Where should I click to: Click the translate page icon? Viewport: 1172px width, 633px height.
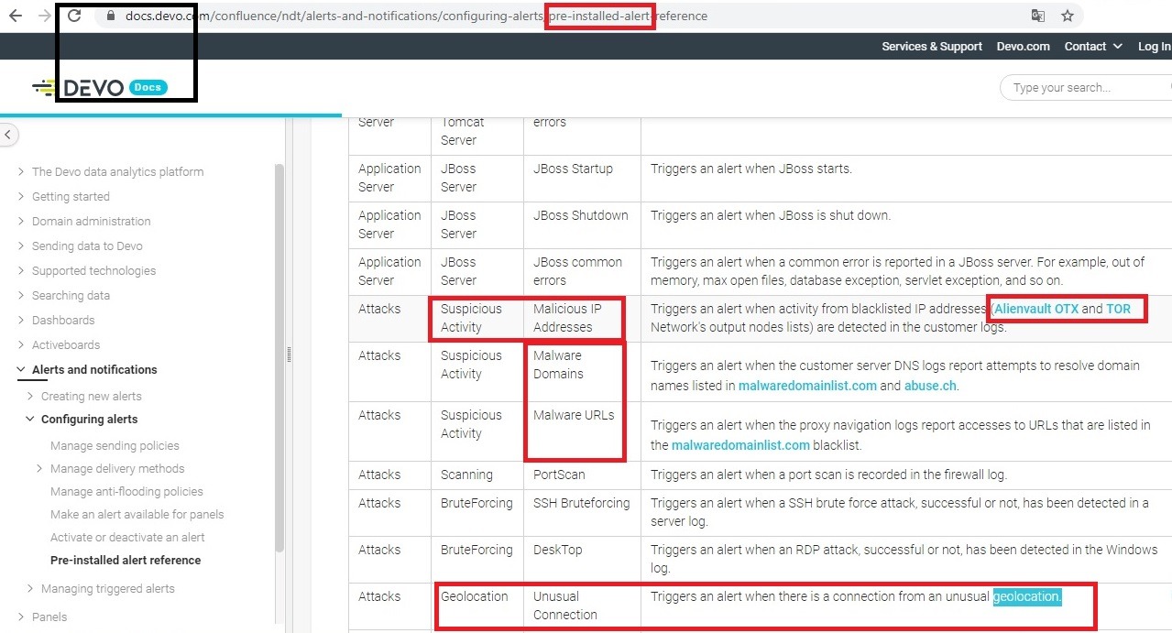[x=1038, y=16]
